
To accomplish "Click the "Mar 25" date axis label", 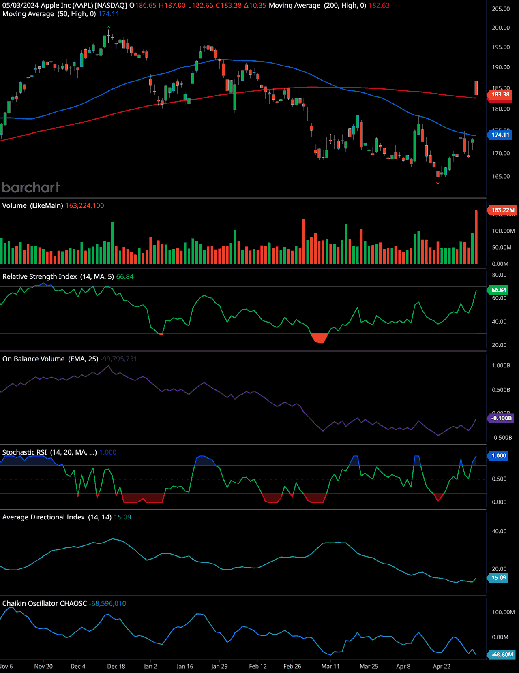I will click(369, 667).
